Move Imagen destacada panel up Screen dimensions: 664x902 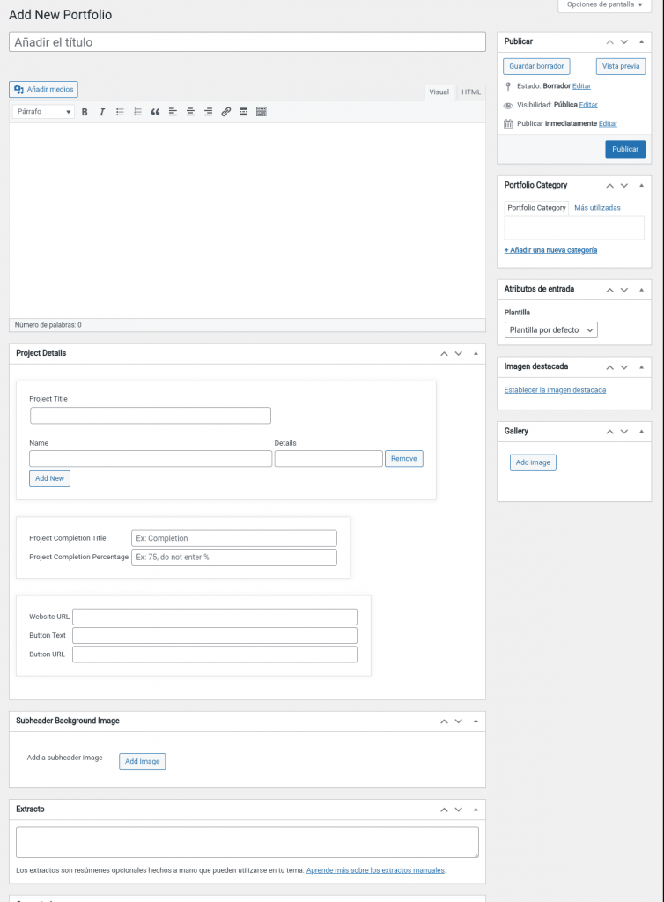(x=610, y=367)
